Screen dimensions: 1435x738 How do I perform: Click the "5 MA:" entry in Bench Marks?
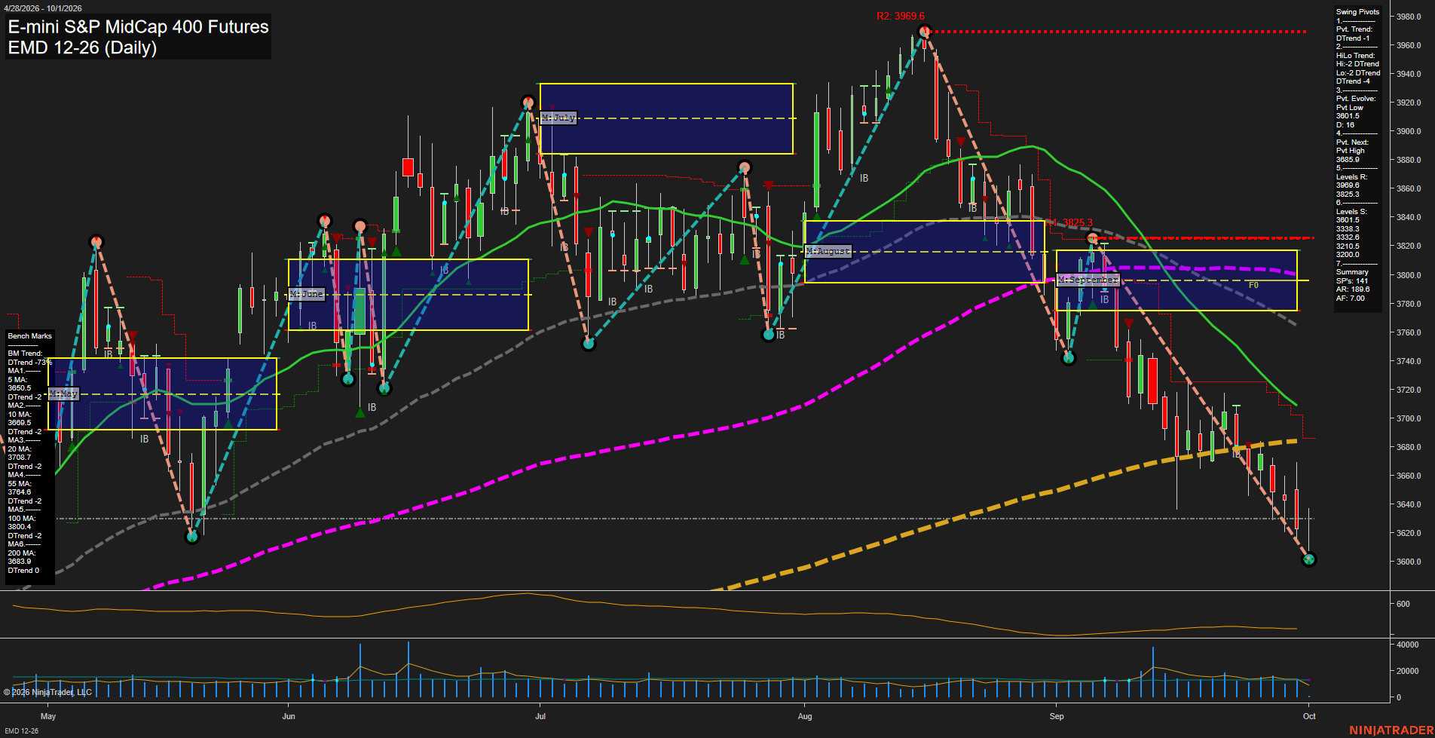point(18,380)
